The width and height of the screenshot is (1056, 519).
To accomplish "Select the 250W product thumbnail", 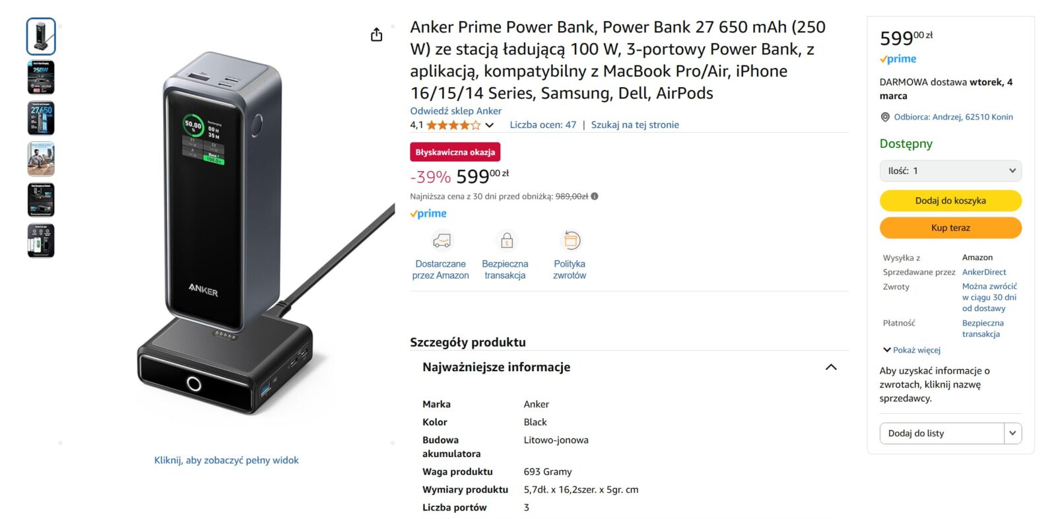I will click(x=41, y=77).
